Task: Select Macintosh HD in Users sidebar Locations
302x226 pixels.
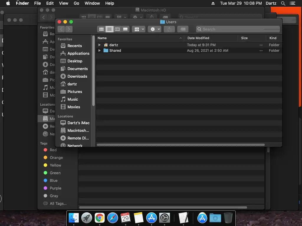Action: (75, 130)
